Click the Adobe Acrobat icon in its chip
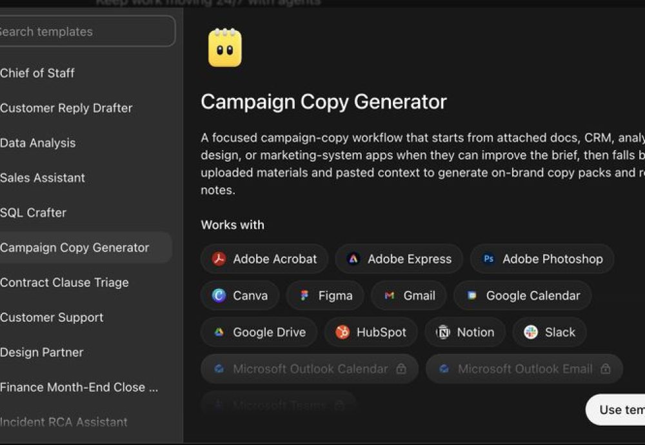The width and height of the screenshot is (645, 445). point(219,259)
